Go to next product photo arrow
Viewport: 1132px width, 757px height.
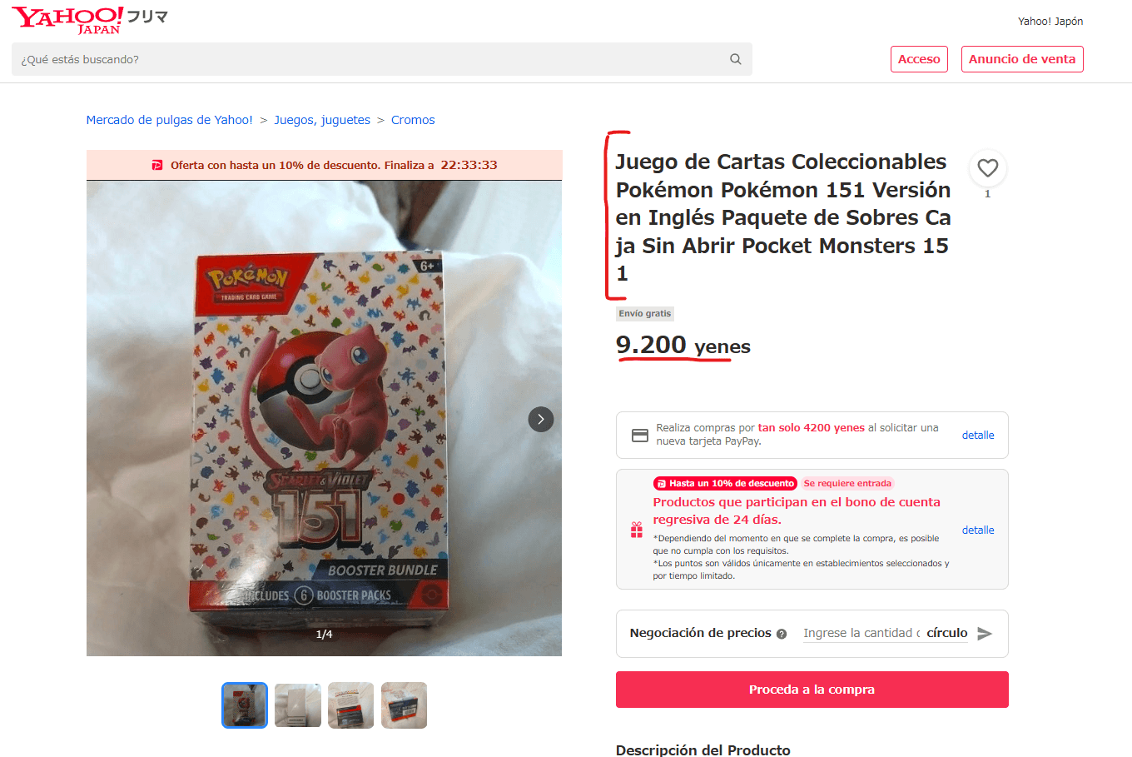541,419
